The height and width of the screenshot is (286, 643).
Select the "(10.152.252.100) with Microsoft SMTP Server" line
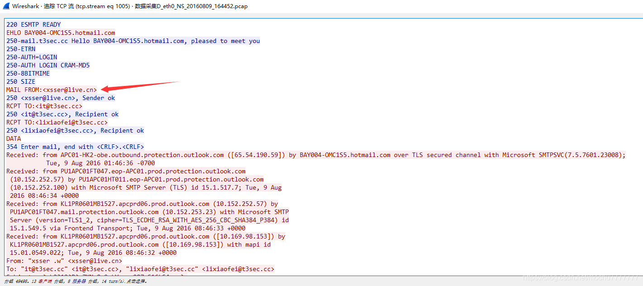point(146,187)
